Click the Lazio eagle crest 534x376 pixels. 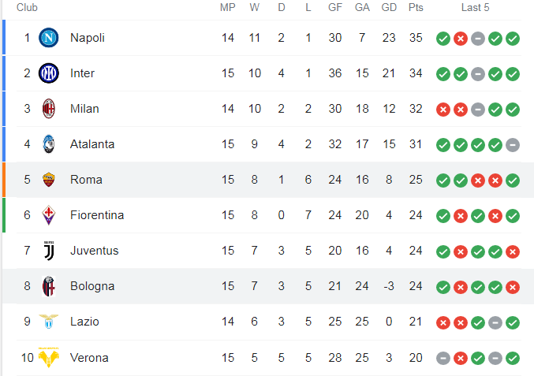point(49,322)
